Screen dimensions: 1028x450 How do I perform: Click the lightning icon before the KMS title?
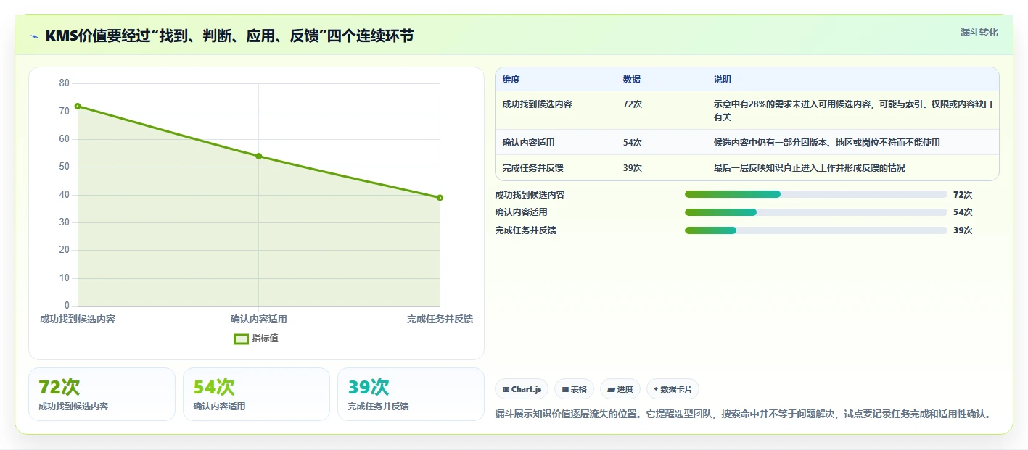tap(35, 36)
